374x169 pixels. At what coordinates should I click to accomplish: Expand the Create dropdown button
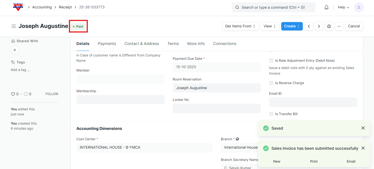click(x=292, y=26)
